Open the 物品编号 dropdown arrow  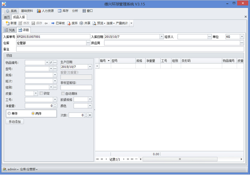[x=47, y=62]
